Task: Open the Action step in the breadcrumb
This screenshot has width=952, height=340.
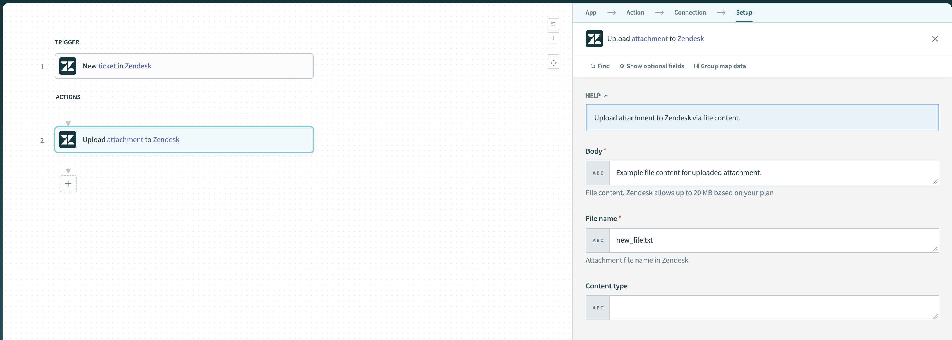Action: pyautogui.click(x=635, y=12)
